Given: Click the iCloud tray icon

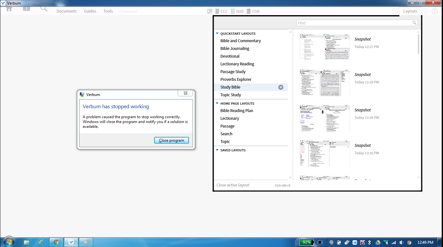Looking at the screenshot, I should click(x=354, y=242).
